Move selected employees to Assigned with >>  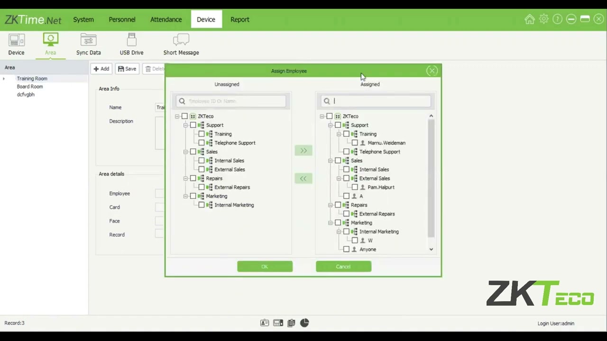[303, 151]
